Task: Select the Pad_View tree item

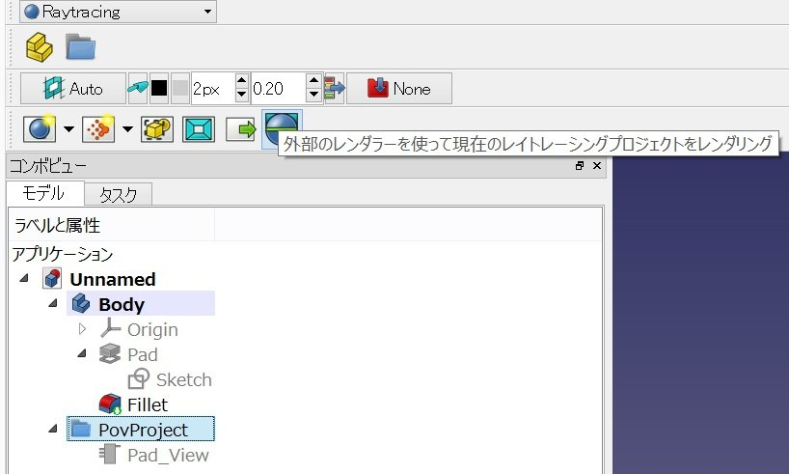Action: click(x=168, y=455)
